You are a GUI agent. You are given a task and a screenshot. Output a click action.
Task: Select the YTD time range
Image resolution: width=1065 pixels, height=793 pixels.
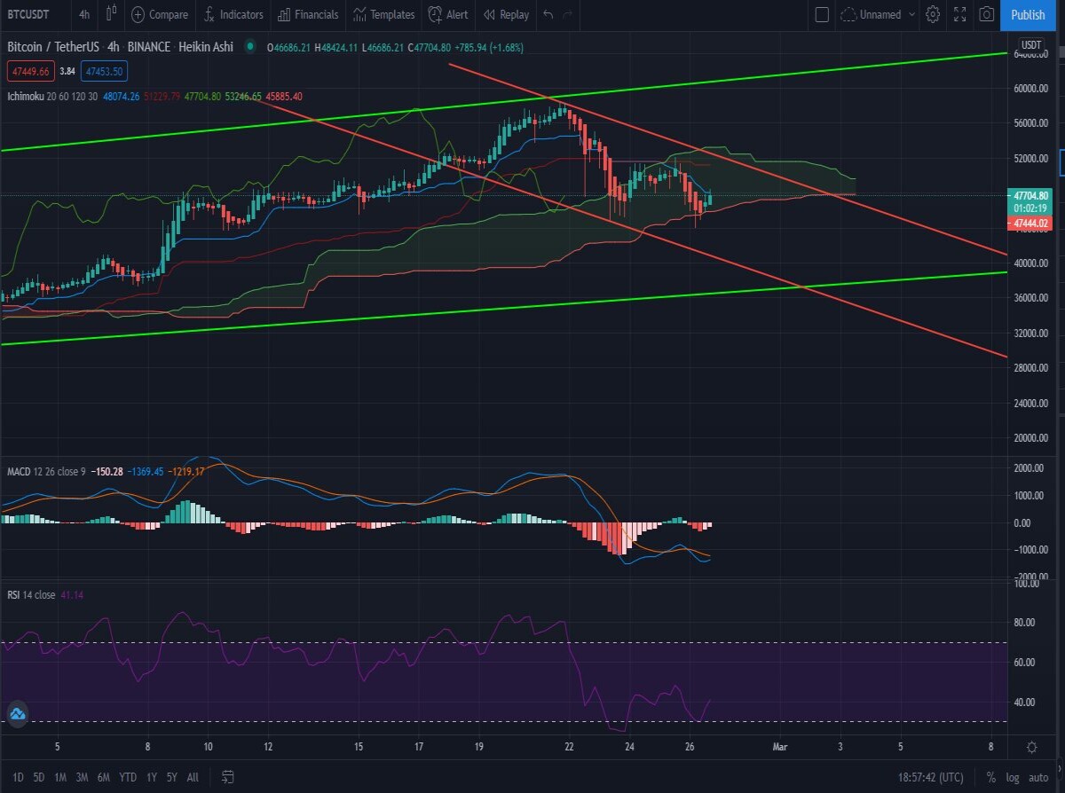(x=128, y=777)
